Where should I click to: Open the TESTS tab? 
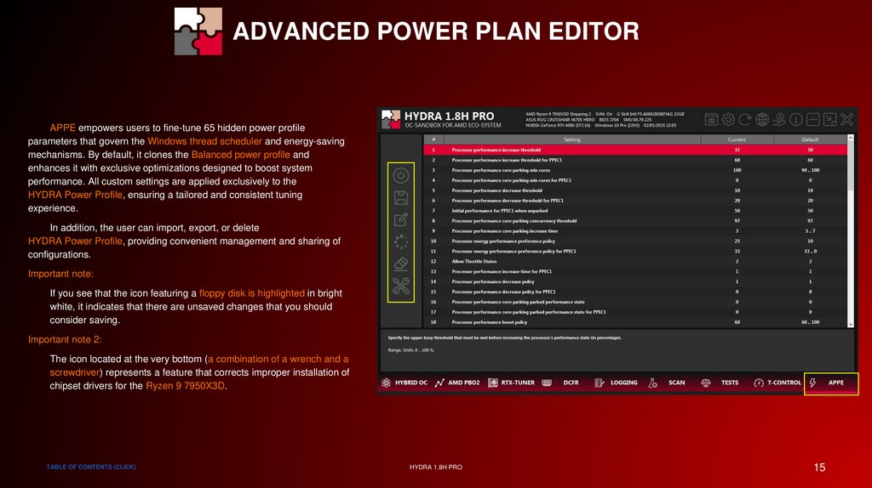point(720,383)
